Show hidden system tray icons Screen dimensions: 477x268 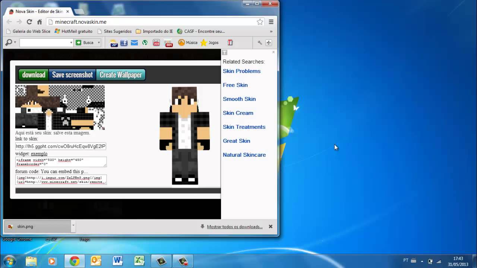pos(422,261)
